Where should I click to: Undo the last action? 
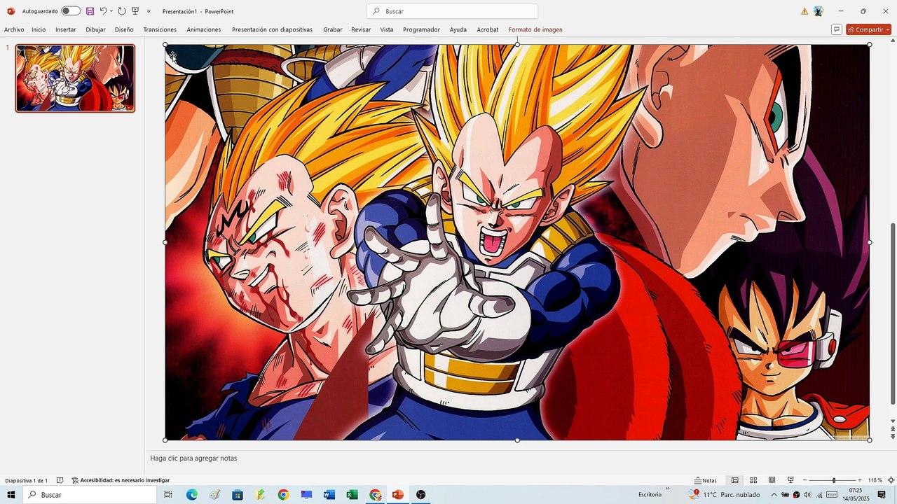coord(103,11)
